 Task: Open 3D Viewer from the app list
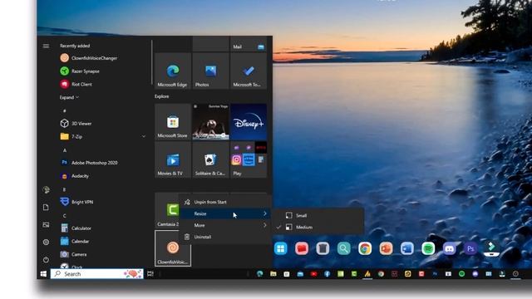tap(76, 124)
